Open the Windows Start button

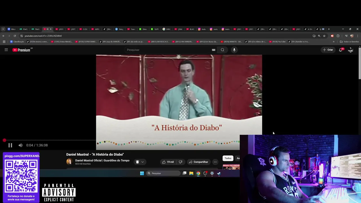(142, 173)
